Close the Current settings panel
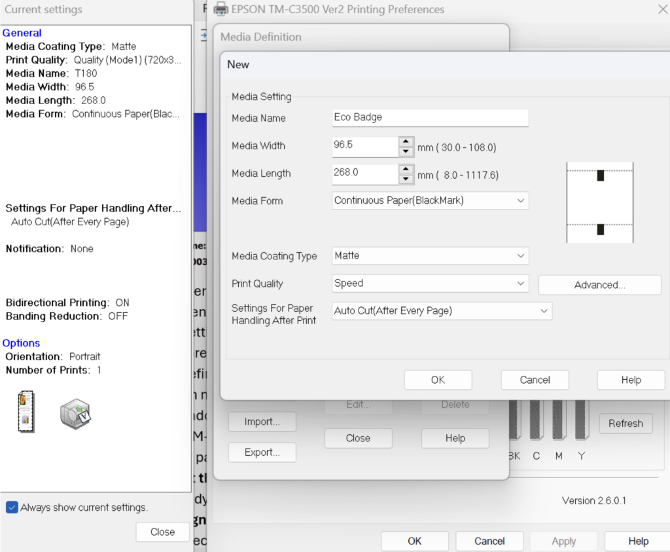 point(162,532)
